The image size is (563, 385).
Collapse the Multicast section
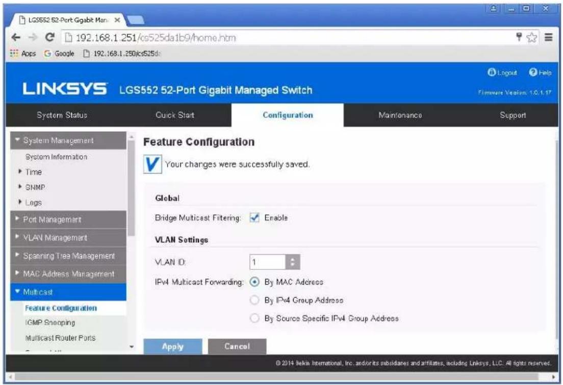pos(68,292)
